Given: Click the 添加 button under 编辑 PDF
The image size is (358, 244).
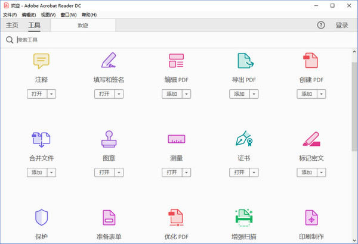Looking at the screenshot, I should tap(172, 94).
